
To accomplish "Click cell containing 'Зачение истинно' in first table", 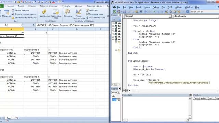I will tap(68, 53).
